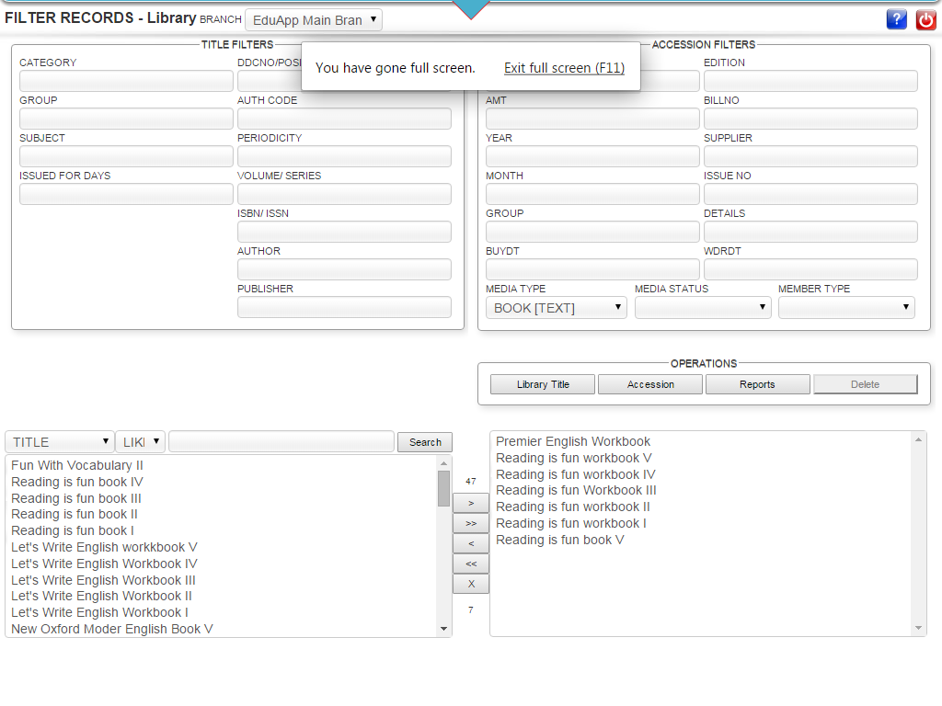Viewport: 942px width, 706px height.
Task: Move selected title back with < arrow
Action: click(470, 543)
